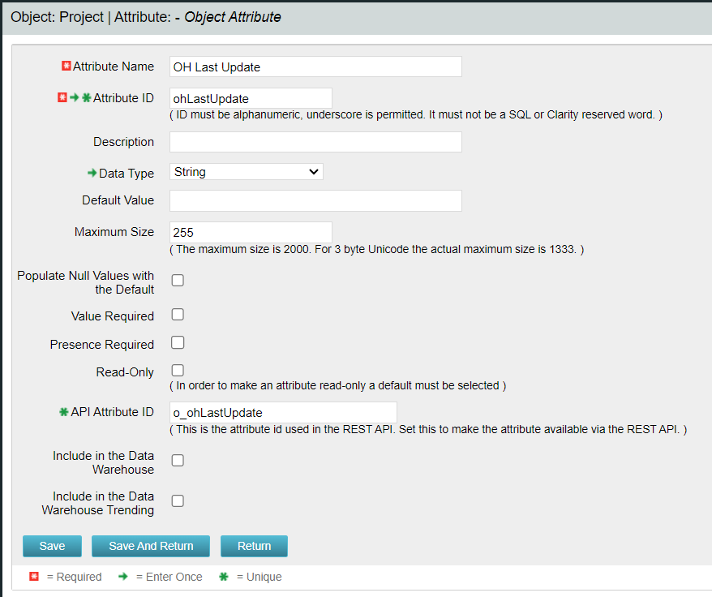
Task: Tick the Value Required checkbox
Action: (178, 315)
